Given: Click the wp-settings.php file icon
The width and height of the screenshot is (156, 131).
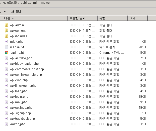Looking at the screenshot, I should pyautogui.click(x=6, y=107).
